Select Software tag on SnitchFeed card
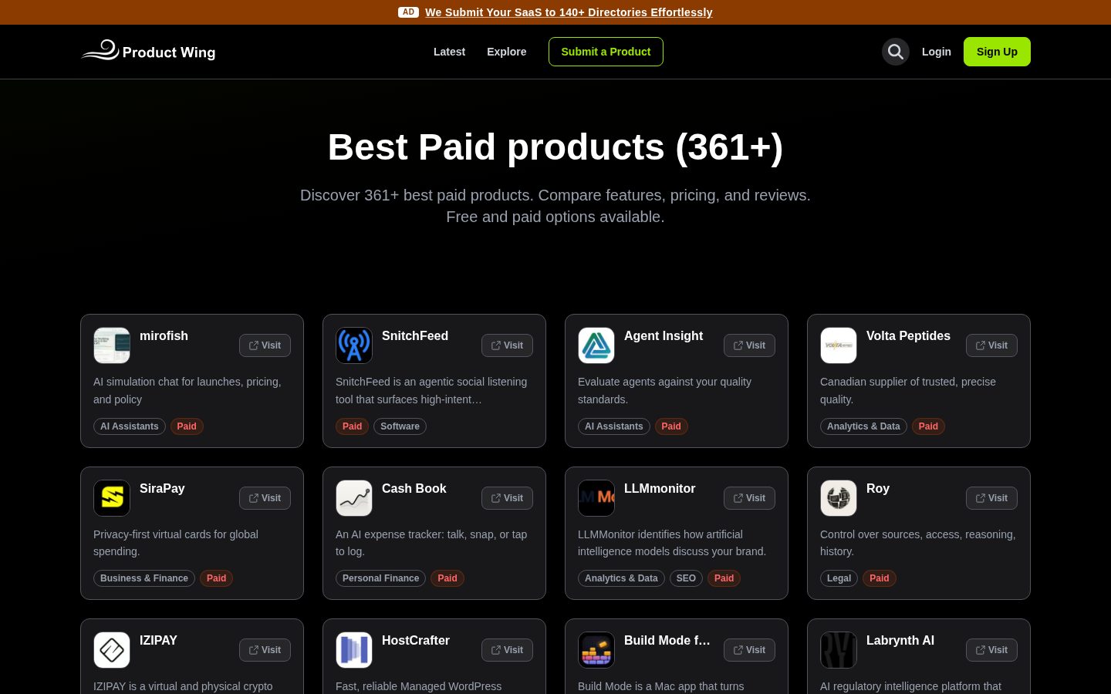 tap(400, 426)
